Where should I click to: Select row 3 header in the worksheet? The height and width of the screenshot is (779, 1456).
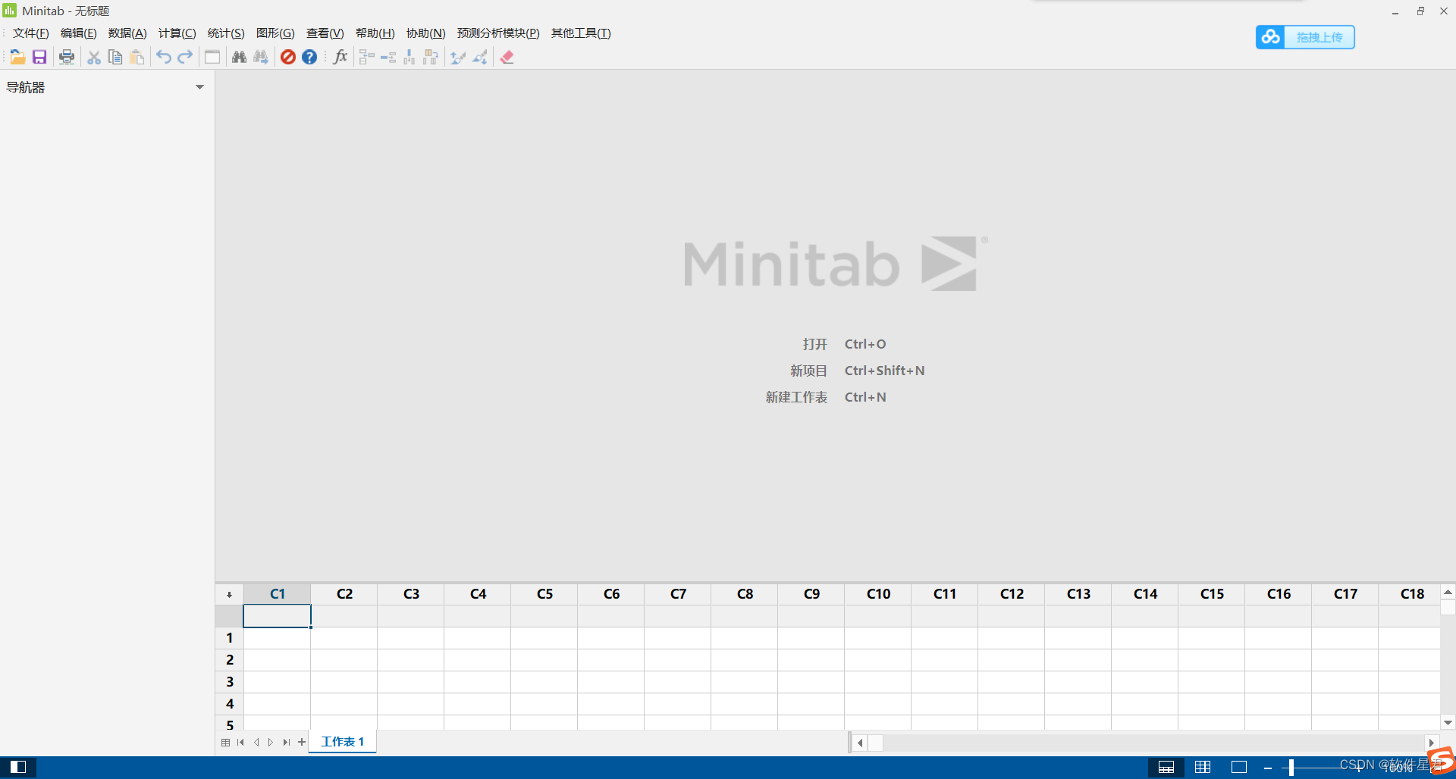pos(230,682)
